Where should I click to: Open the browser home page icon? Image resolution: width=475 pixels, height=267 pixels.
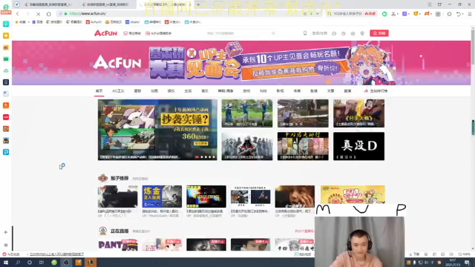point(49,14)
